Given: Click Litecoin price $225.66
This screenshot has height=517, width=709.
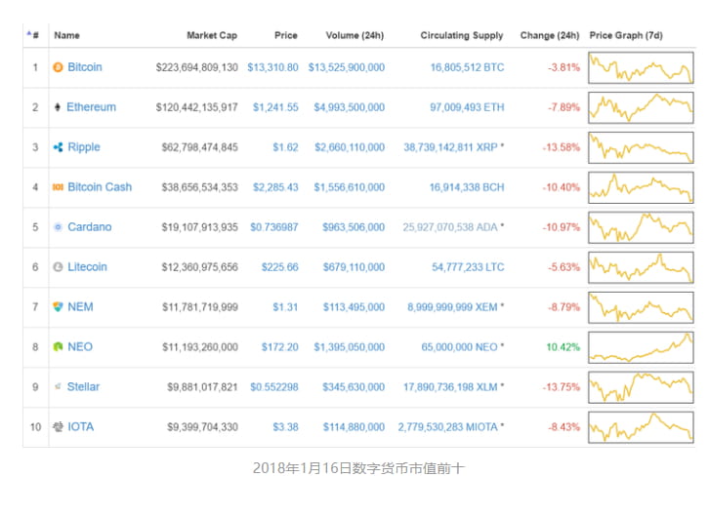Looking at the screenshot, I should point(280,267).
